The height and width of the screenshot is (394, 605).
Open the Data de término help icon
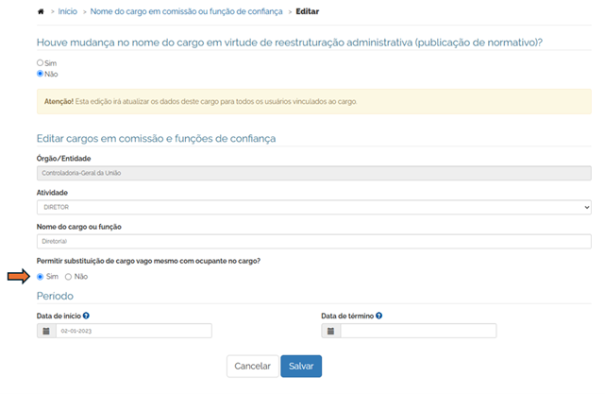[378, 316]
